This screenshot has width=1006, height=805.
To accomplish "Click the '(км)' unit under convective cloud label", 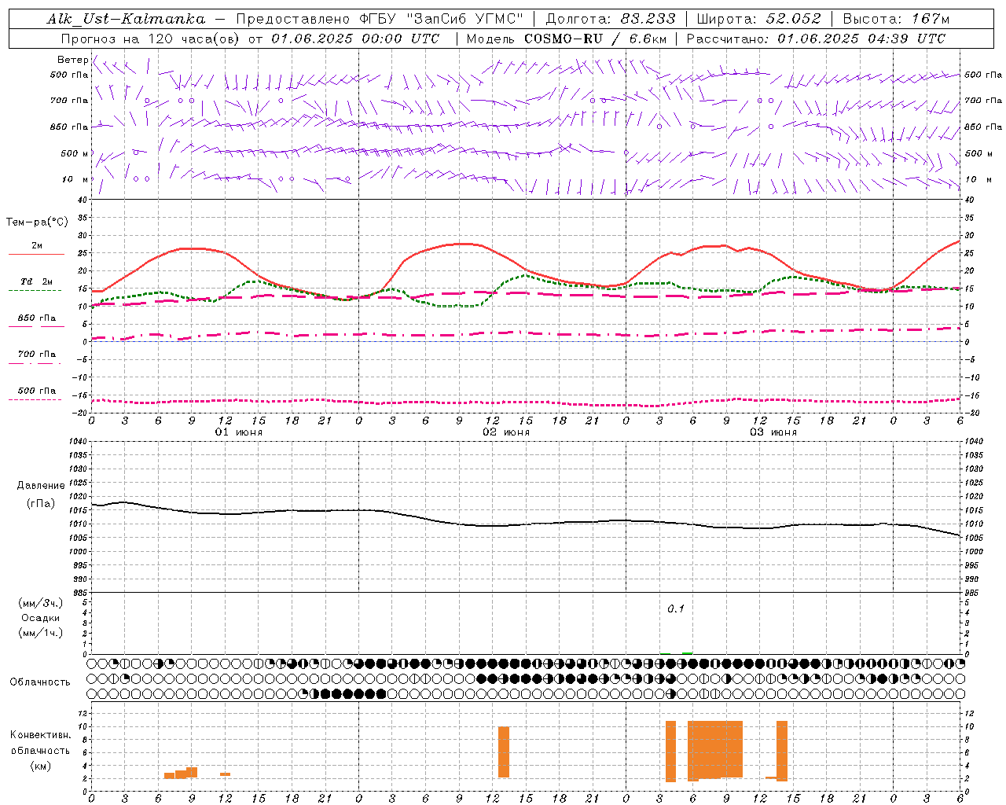I will point(40,766).
